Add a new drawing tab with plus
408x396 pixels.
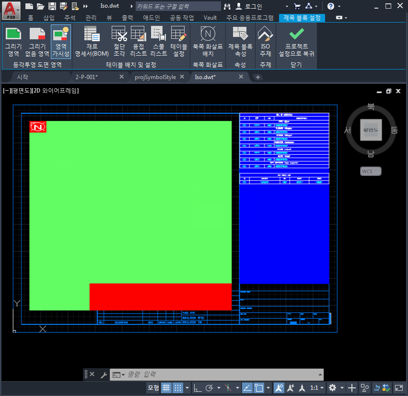coord(257,77)
